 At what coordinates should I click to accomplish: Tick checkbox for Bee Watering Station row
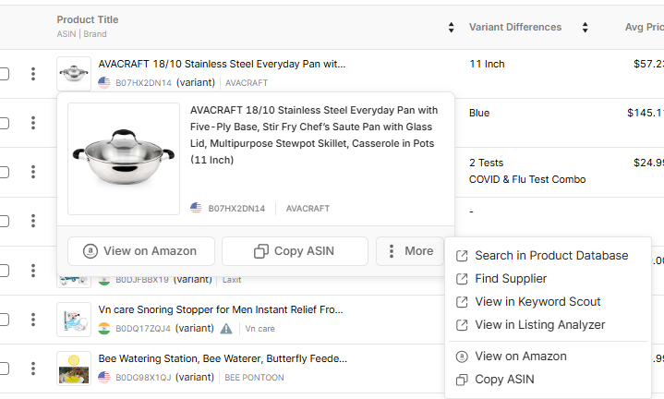[x=4, y=369]
